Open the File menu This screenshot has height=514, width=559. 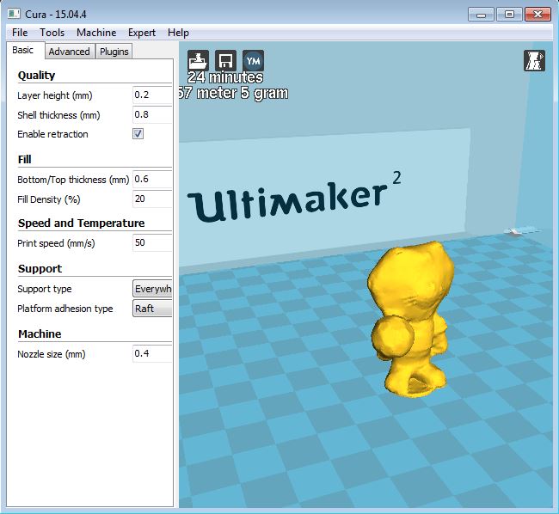click(20, 33)
